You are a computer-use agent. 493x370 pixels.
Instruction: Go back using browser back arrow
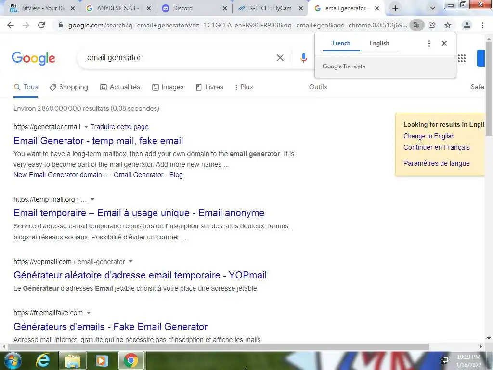tap(11, 25)
